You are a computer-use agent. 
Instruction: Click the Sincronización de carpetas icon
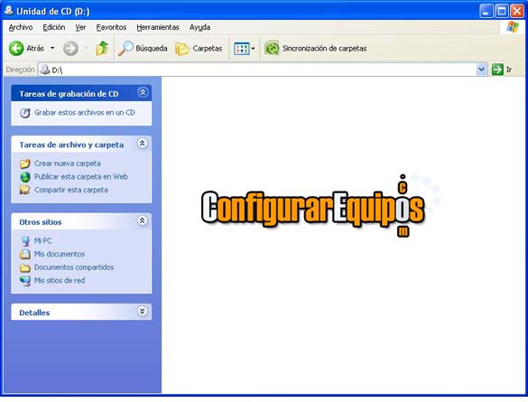click(272, 49)
